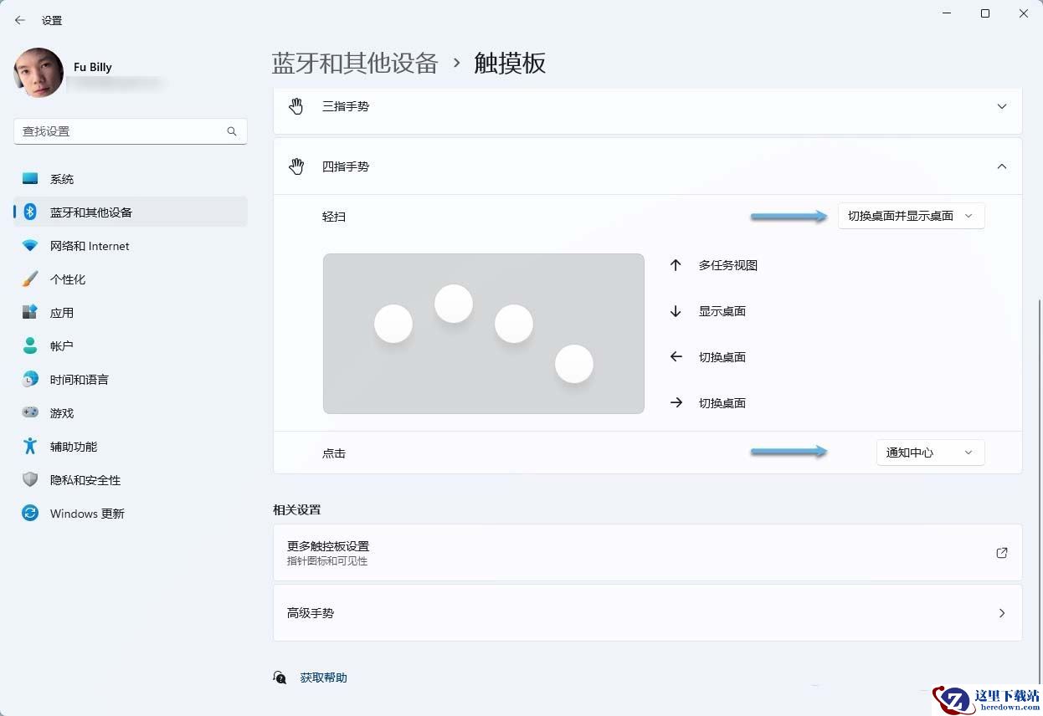The width and height of the screenshot is (1043, 716).
Task: Click the left arrow next to 切换桌面
Action: tap(676, 357)
